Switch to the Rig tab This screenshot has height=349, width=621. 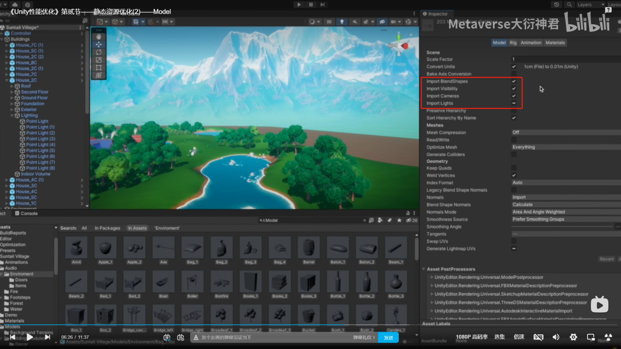coord(513,43)
